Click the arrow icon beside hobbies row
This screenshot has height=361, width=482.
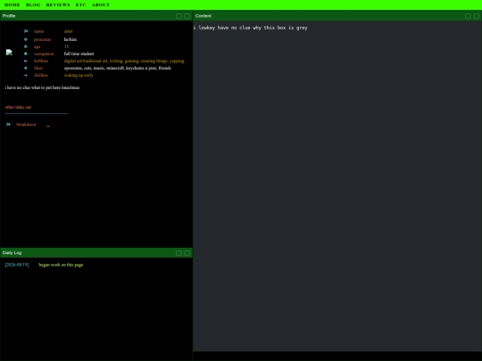pyautogui.click(x=26, y=61)
